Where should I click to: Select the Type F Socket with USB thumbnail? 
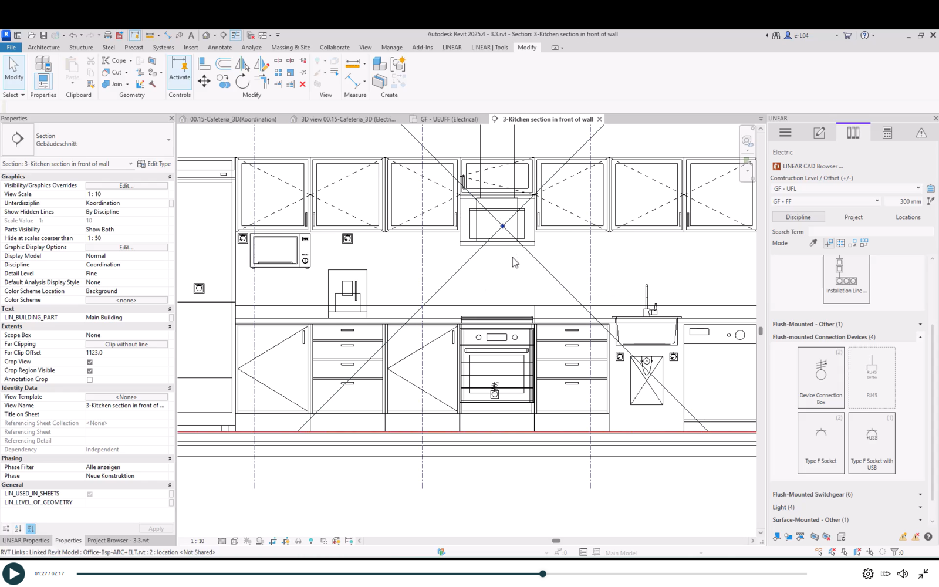tap(872, 443)
